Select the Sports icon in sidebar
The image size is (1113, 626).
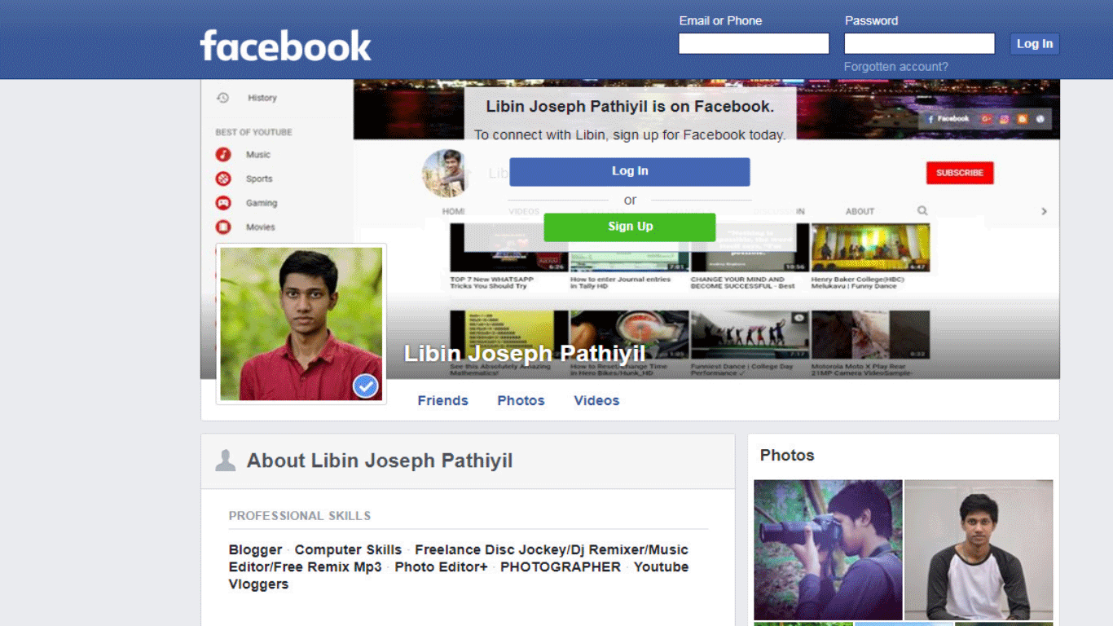pos(223,179)
